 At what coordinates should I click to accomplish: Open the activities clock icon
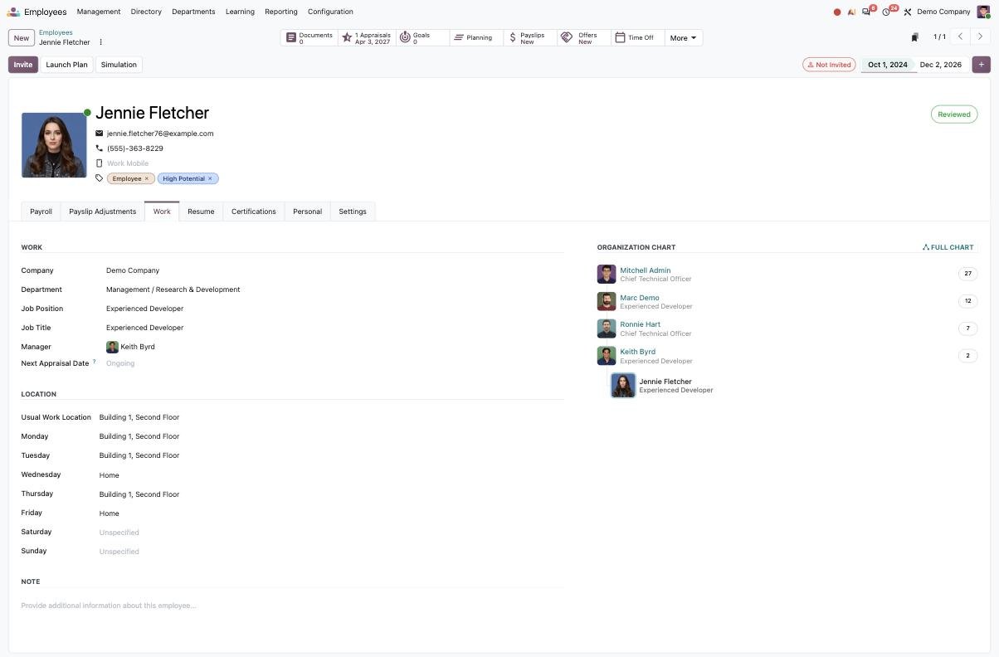(888, 12)
